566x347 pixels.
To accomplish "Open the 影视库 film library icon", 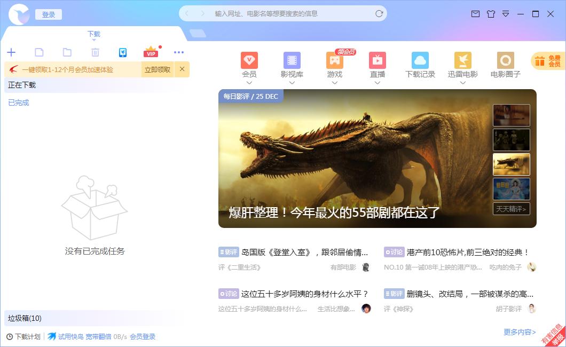I will (292, 60).
